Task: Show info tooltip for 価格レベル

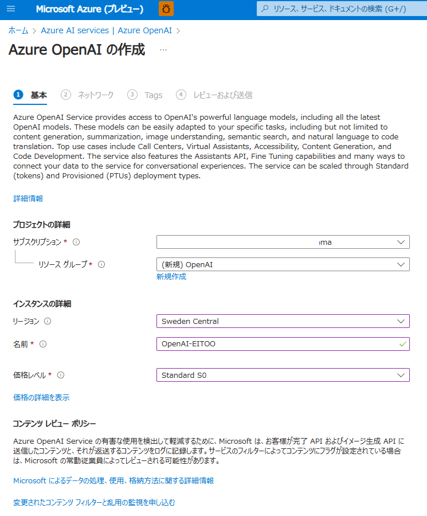Action: pyautogui.click(x=61, y=375)
